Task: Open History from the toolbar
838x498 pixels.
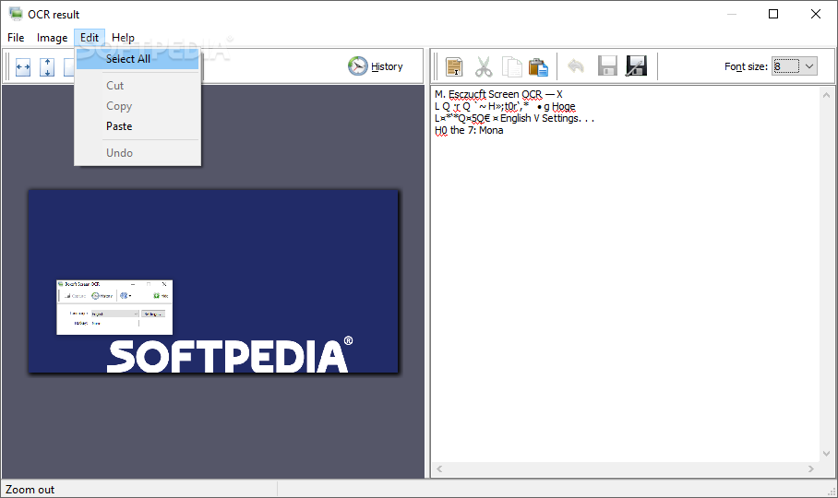Action: [376, 66]
